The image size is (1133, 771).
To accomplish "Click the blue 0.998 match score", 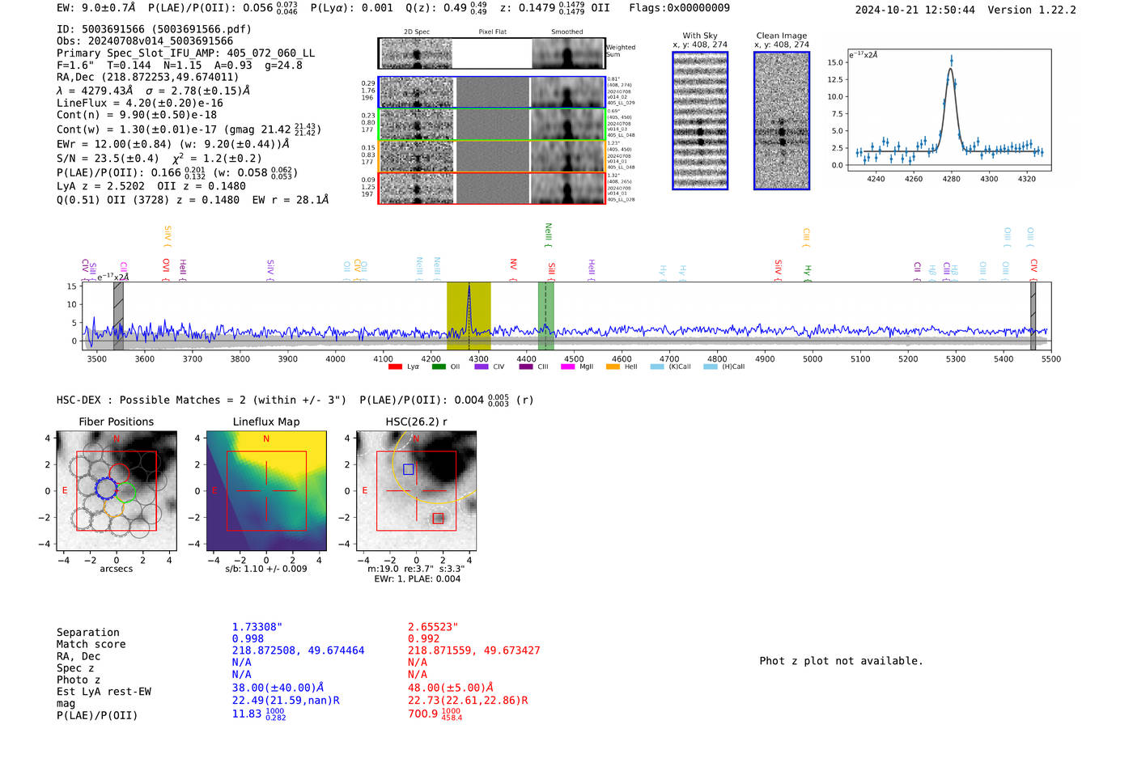I will (248, 639).
